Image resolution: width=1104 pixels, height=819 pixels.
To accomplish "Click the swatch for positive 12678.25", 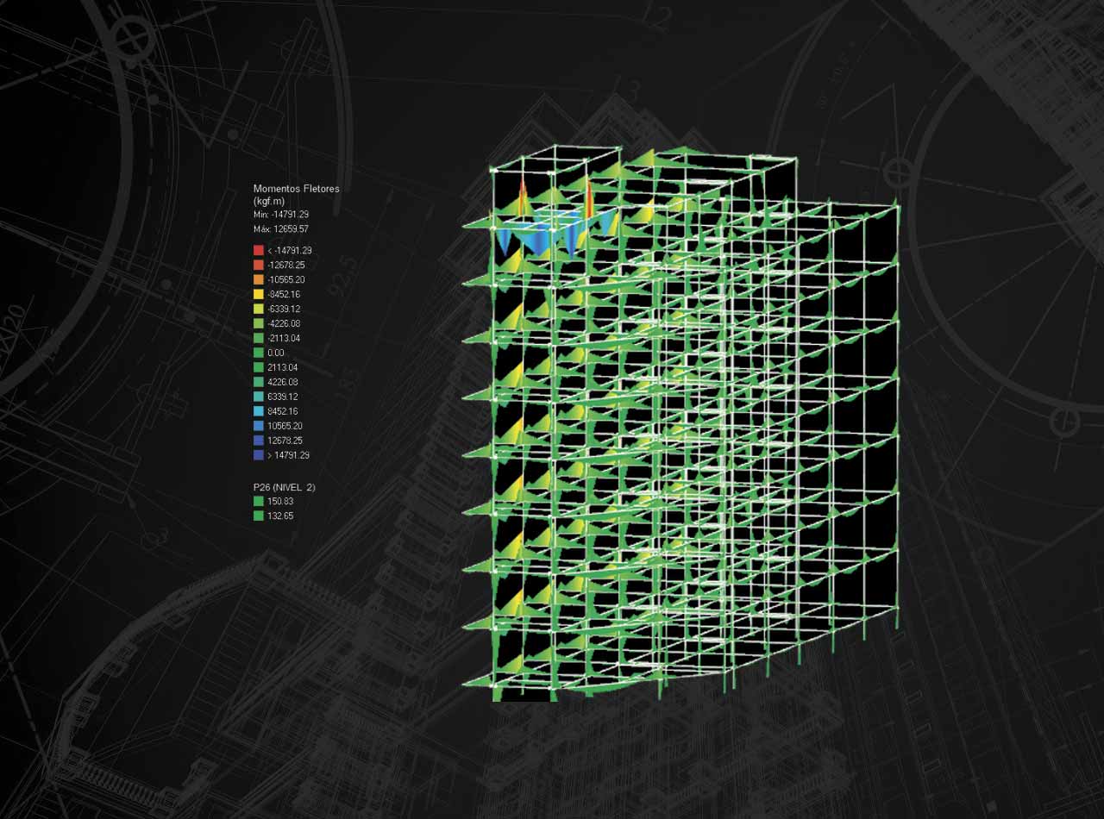I will tap(258, 441).
